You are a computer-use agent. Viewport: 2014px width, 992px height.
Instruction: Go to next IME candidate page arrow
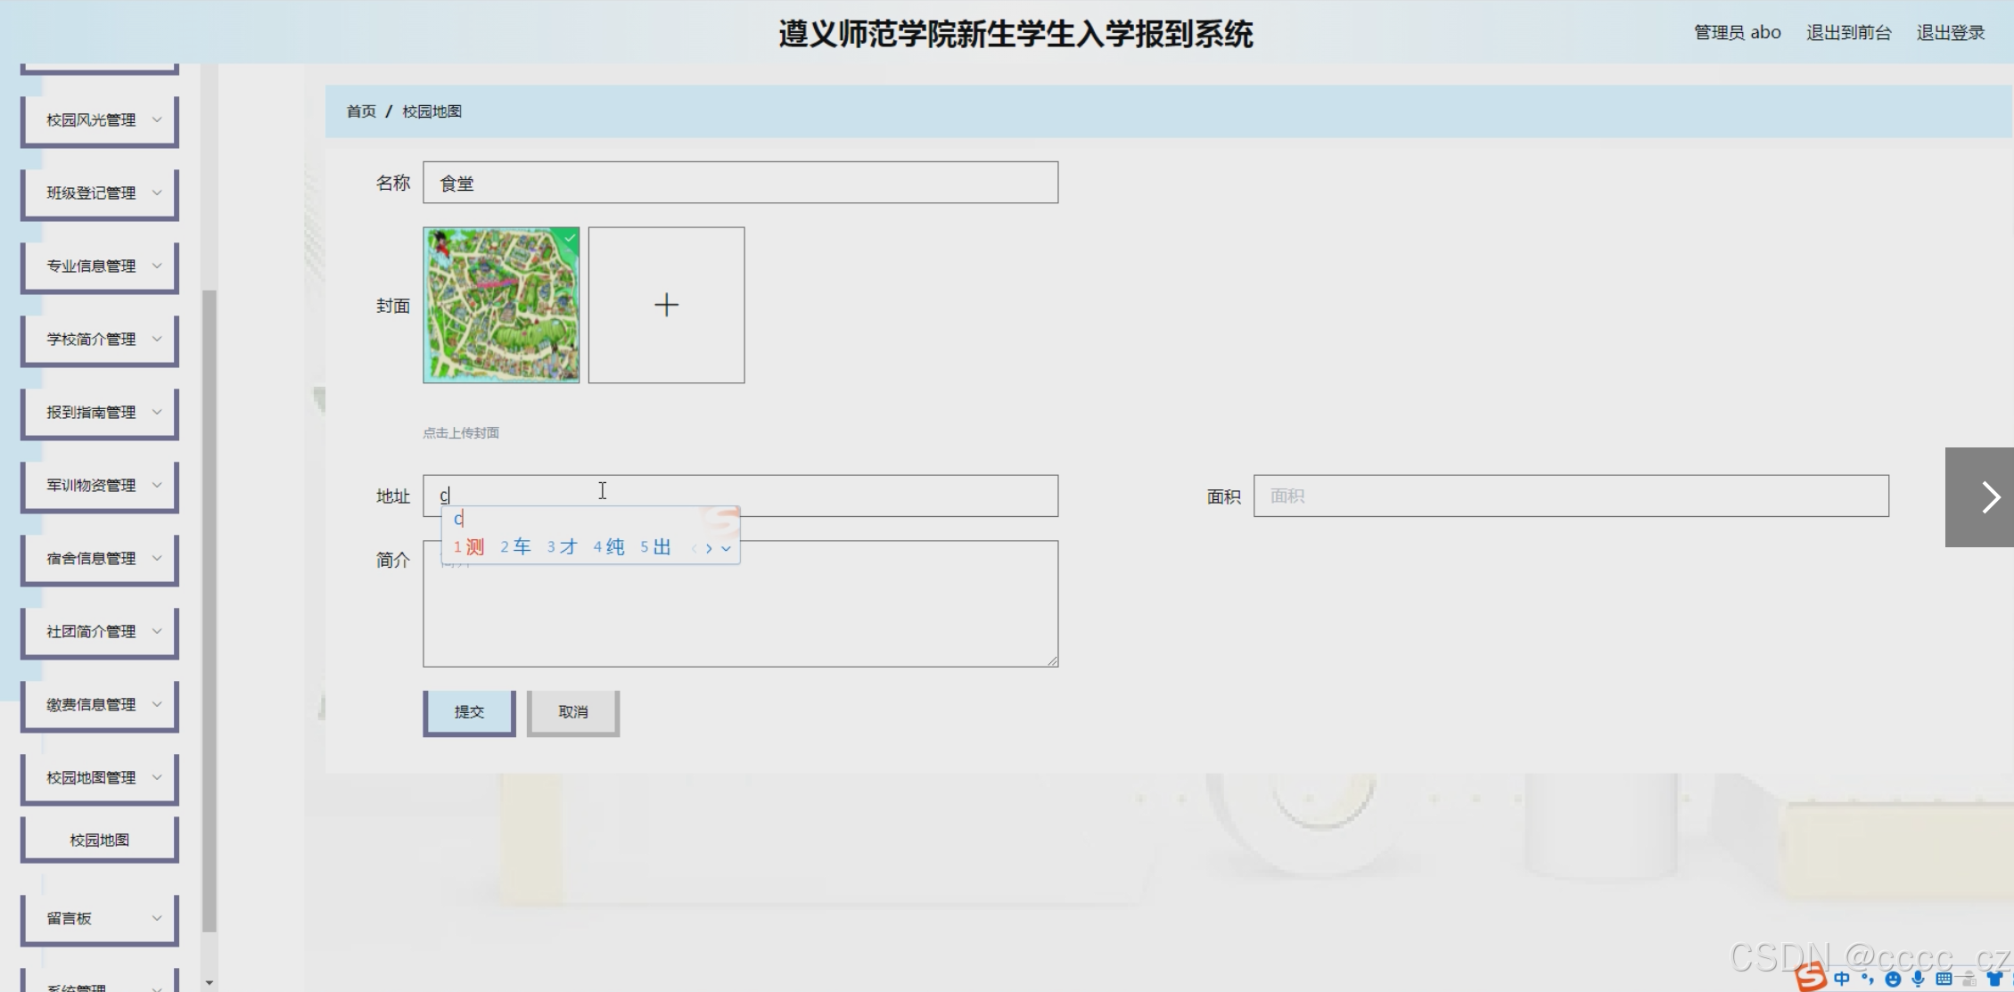coord(709,548)
